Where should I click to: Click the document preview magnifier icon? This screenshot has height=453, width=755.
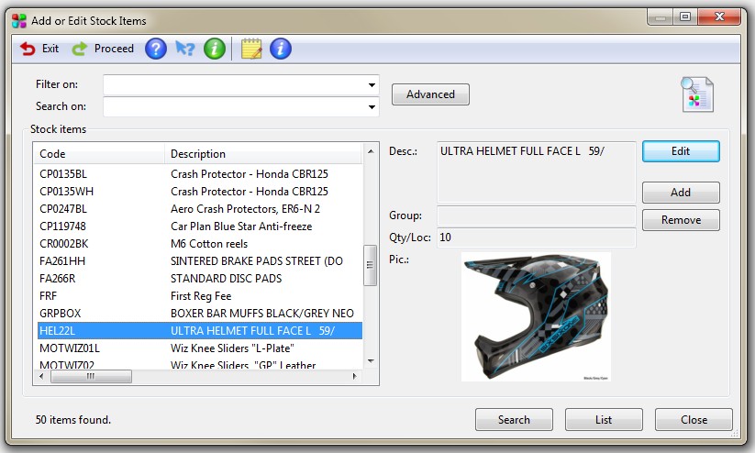[x=696, y=94]
